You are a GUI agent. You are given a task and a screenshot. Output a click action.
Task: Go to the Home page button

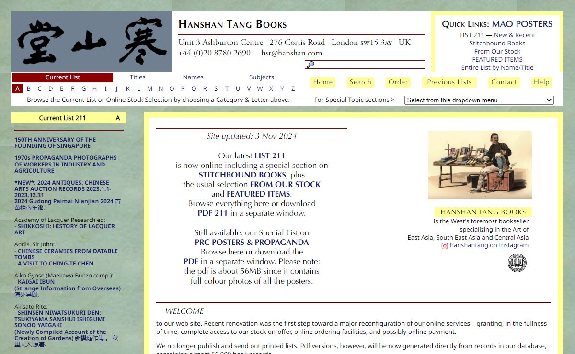[x=323, y=82]
